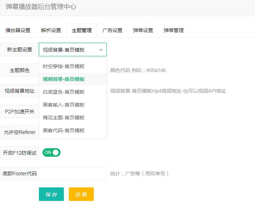Click the 新主题设置 label
This screenshot has width=255, height=207.
(20, 50)
